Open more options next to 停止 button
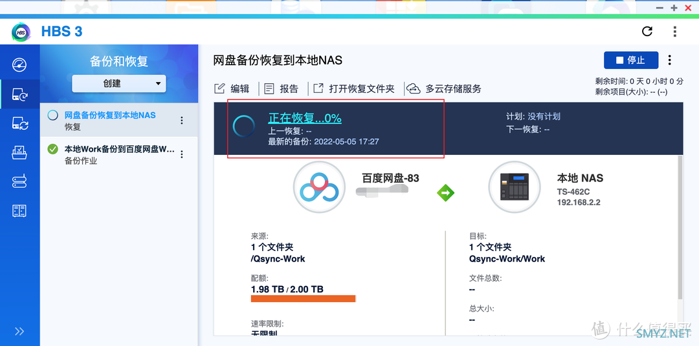This screenshot has height=346, width=699. (x=669, y=60)
